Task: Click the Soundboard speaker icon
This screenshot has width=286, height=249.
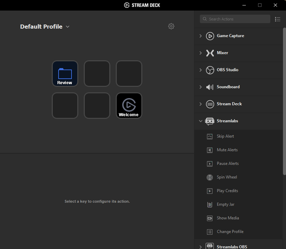Action: coord(210,87)
